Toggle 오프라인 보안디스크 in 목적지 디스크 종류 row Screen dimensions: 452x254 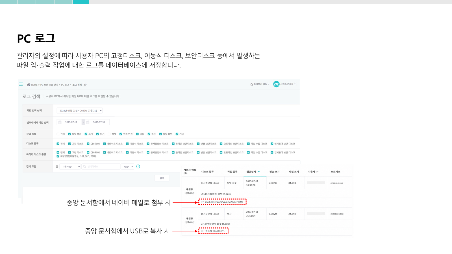tap(221, 152)
